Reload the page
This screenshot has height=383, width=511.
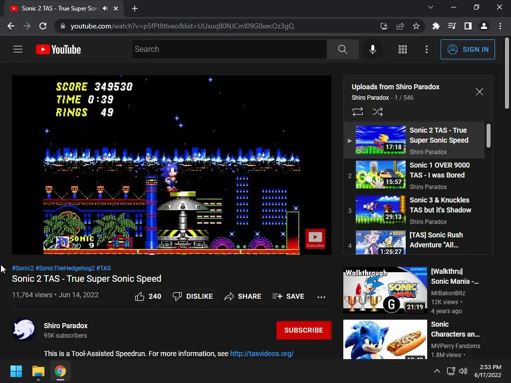(43, 26)
